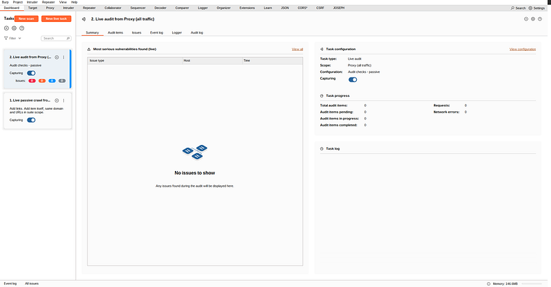
Task: Click the 'Audit checks - passive' text on Live audit card
Action: click(25, 65)
